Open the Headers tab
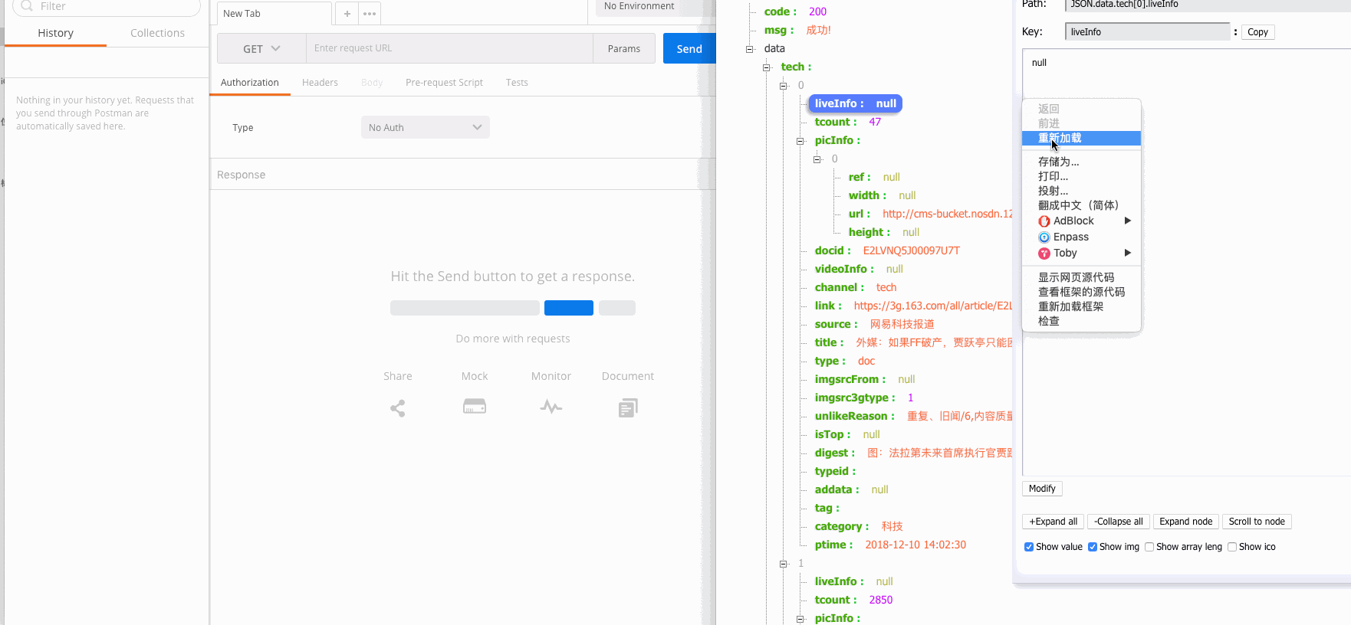The height and width of the screenshot is (625, 1351). click(320, 83)
